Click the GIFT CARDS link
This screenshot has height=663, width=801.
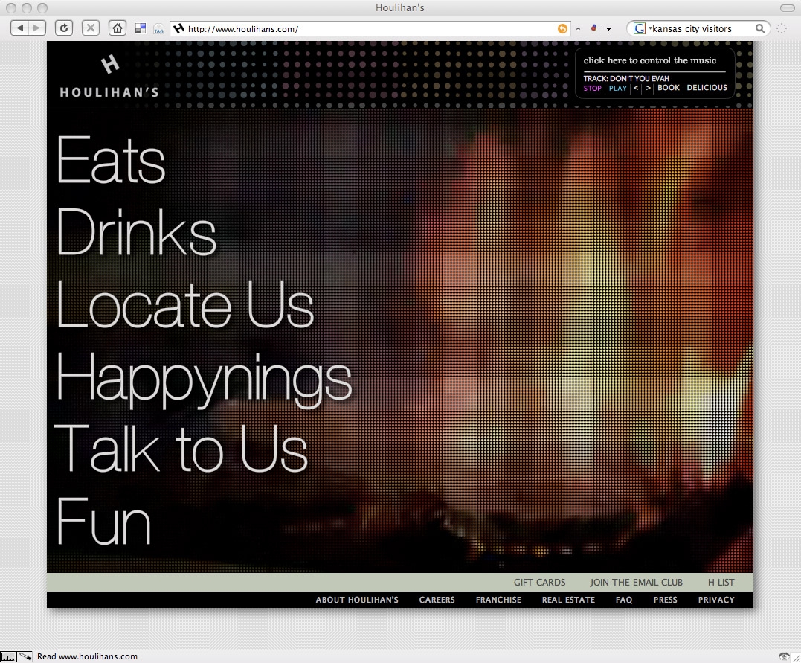539,582
